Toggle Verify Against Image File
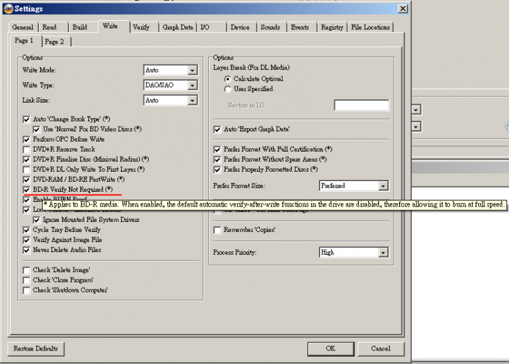The height and width of the screenshot is (364, 509). (27, 240)
